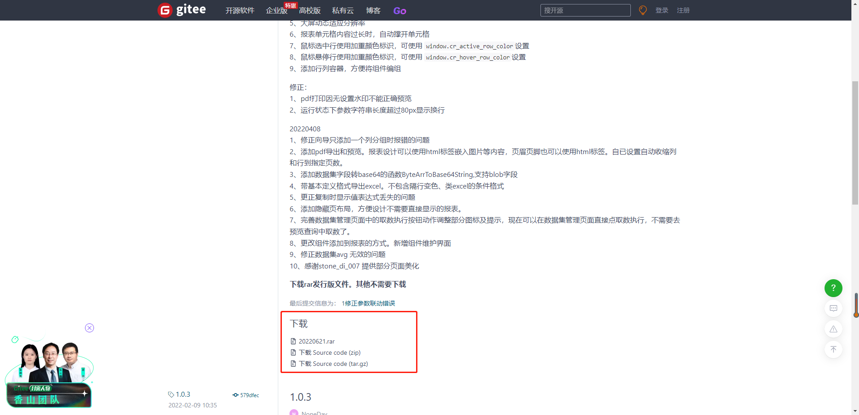The width and height of the screenshot is (859, 415).
Task: Click the warning triangle report icon
Action: click(x=833, y=329)
